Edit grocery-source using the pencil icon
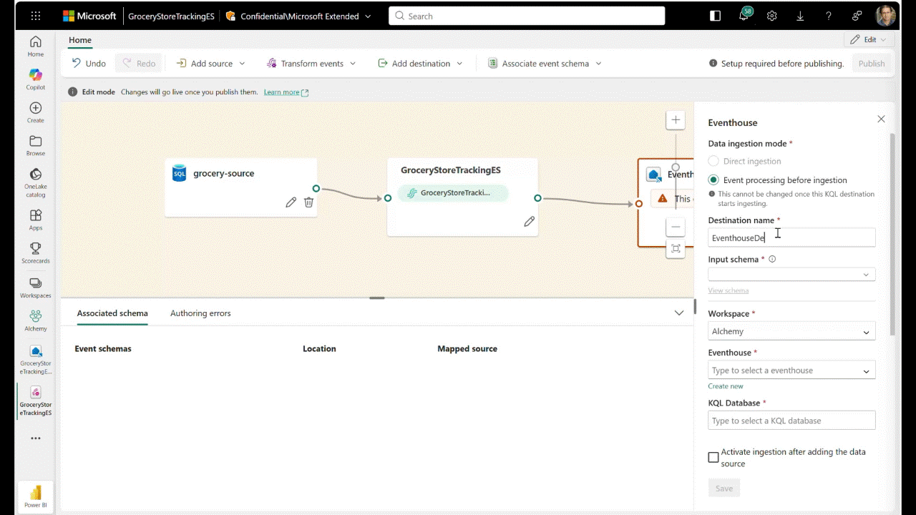This screenshot has height=515, width=916. point(291,202)
